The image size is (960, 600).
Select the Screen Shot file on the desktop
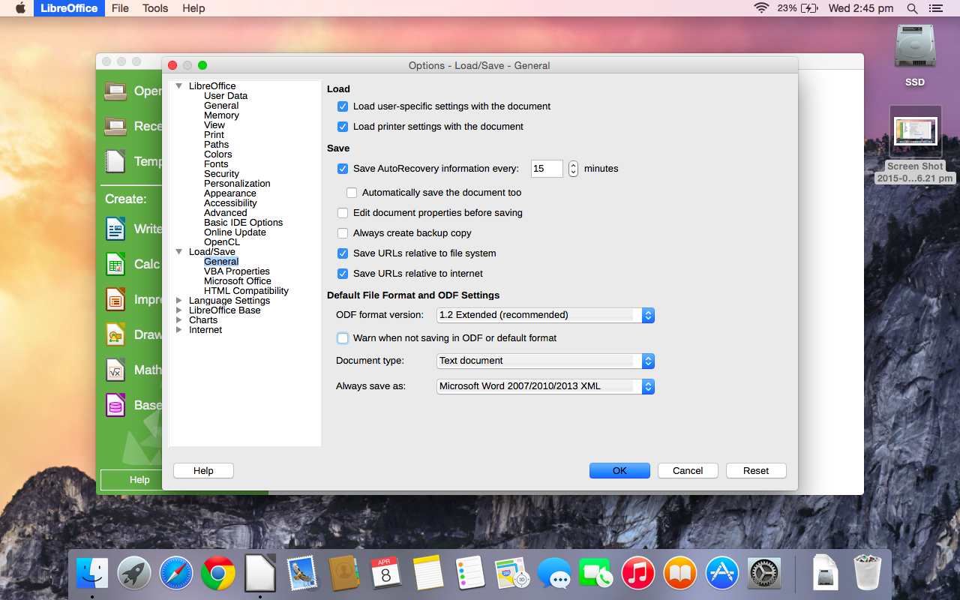[x=915, y=144]
